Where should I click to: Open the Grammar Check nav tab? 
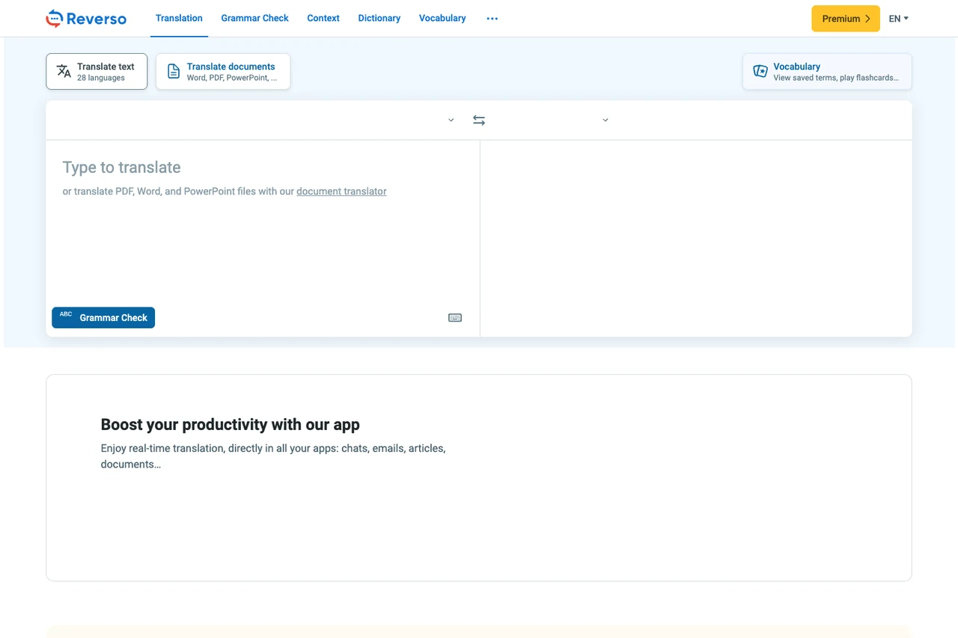254,18
